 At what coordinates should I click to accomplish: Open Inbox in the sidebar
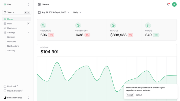[x=17, y=24]
